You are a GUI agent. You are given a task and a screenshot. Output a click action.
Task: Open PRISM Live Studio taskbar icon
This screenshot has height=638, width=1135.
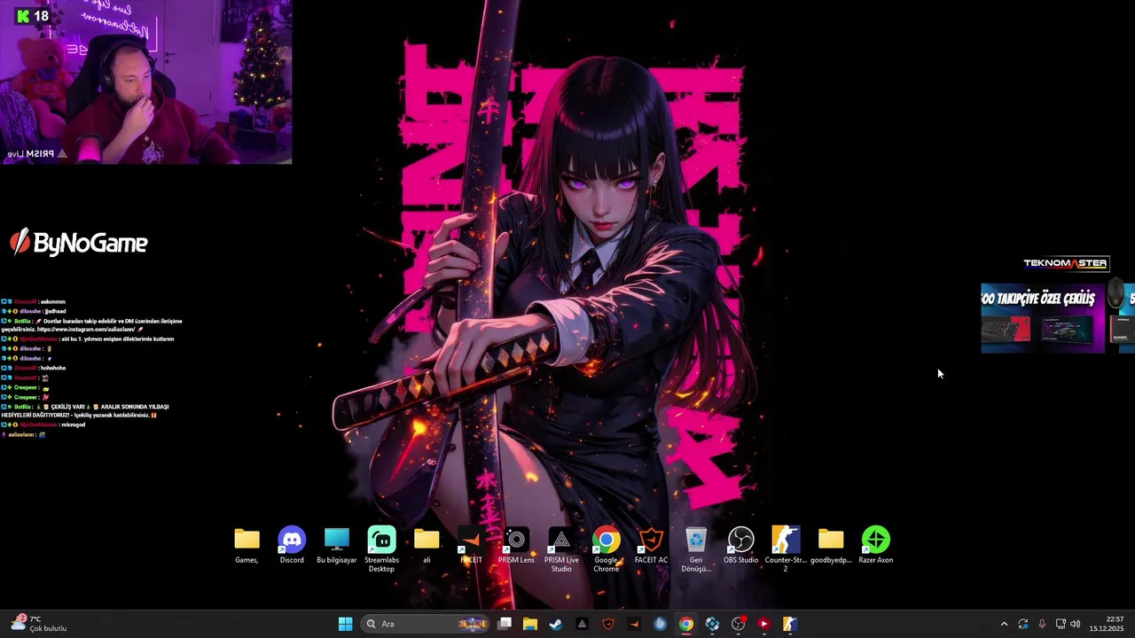tap(582, 624)
